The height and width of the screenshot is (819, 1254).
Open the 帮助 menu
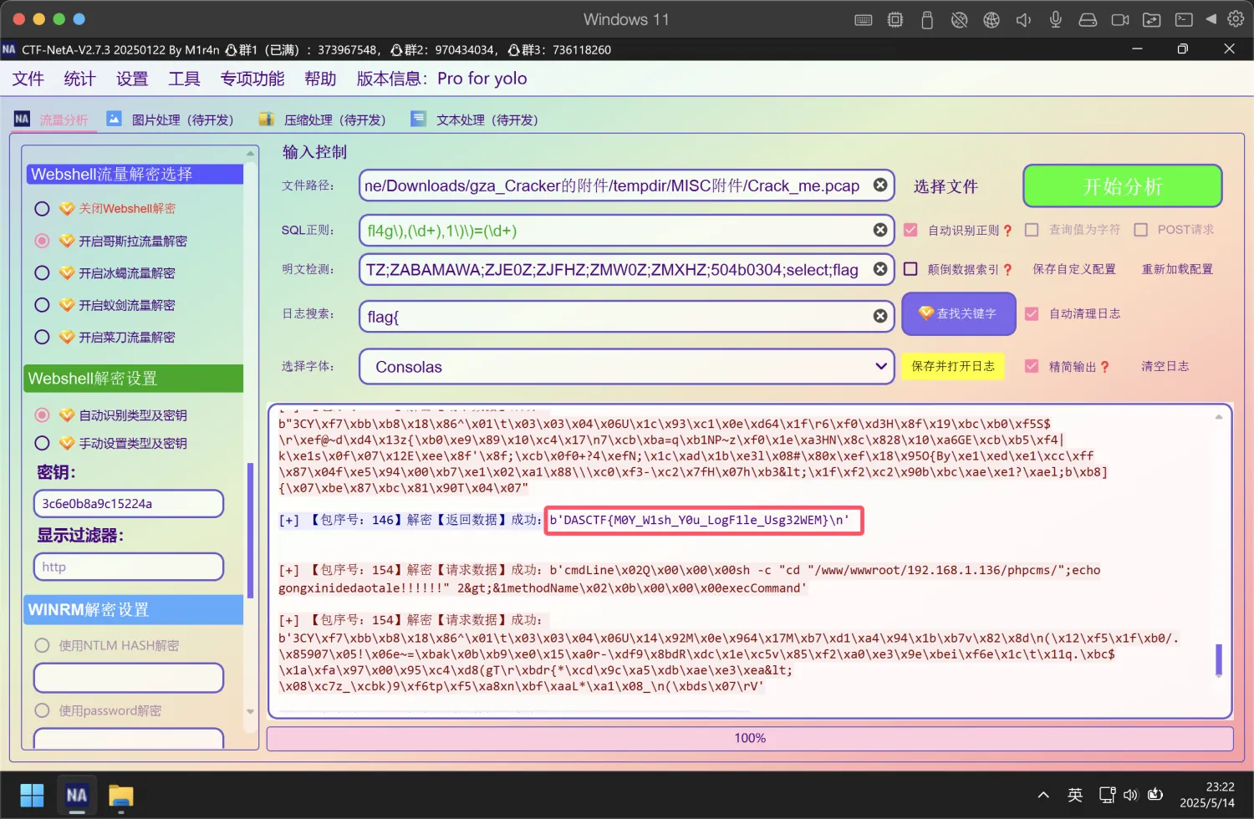click(320, 79)
